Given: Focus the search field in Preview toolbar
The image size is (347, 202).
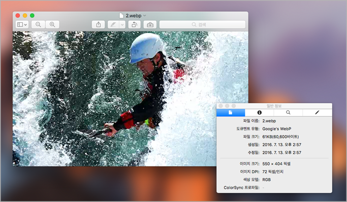Looking at the screenshot, I should pos(202,24).
